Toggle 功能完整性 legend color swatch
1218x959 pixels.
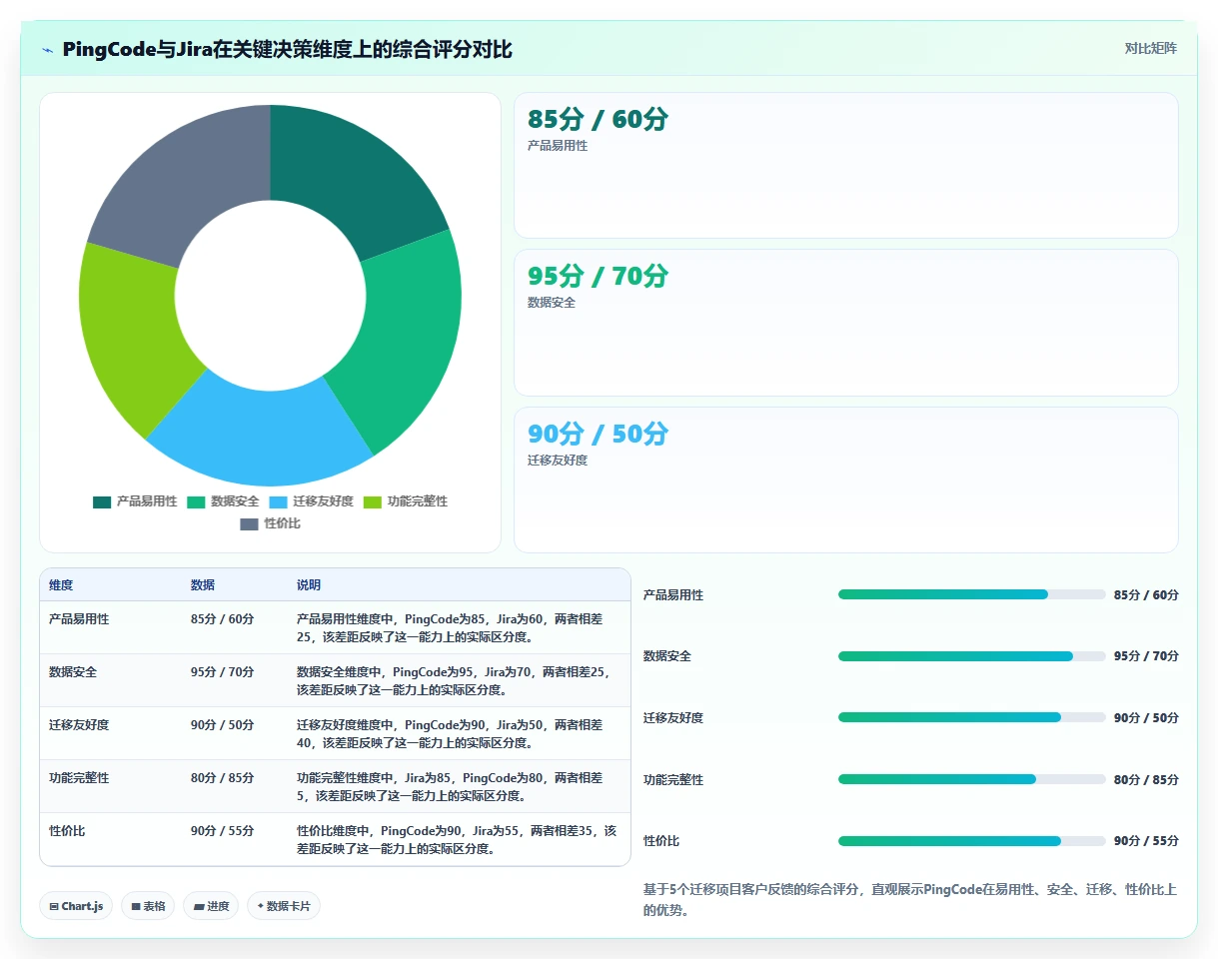pyautogui.click(x=373, y=501)
